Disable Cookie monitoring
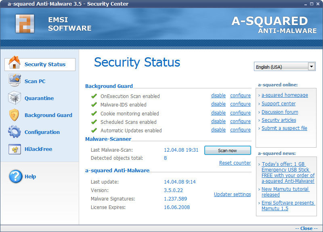Viewport: 323px width, 232px height. pos(218,113)
